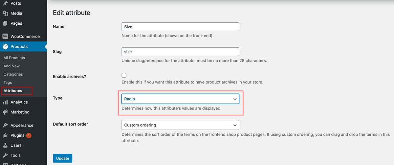Enable archives checkbox
Screen dimensions: 394x165
point(124,75)
